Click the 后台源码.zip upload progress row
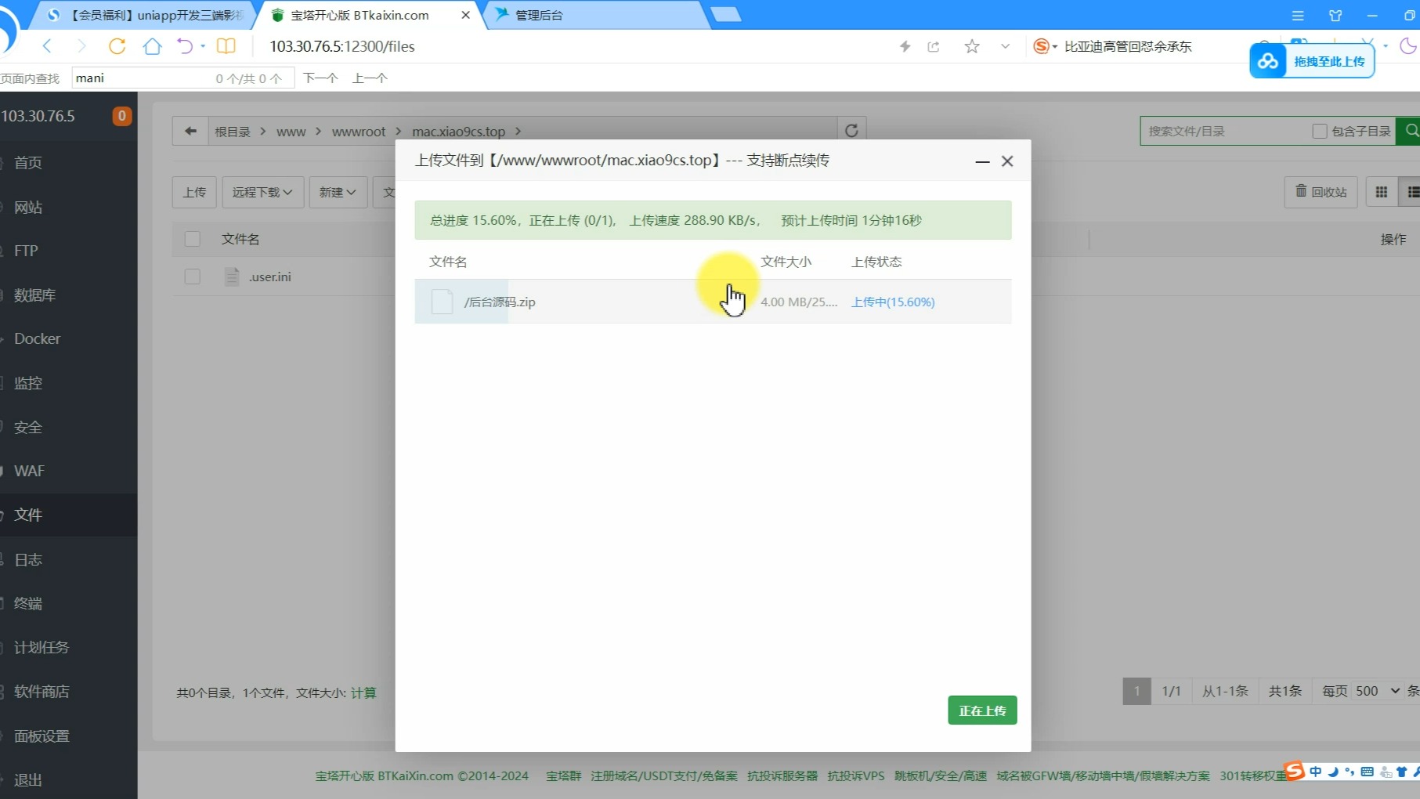Image resolution: width=1420 pixels, height=799 pixels. click(713, 302)
